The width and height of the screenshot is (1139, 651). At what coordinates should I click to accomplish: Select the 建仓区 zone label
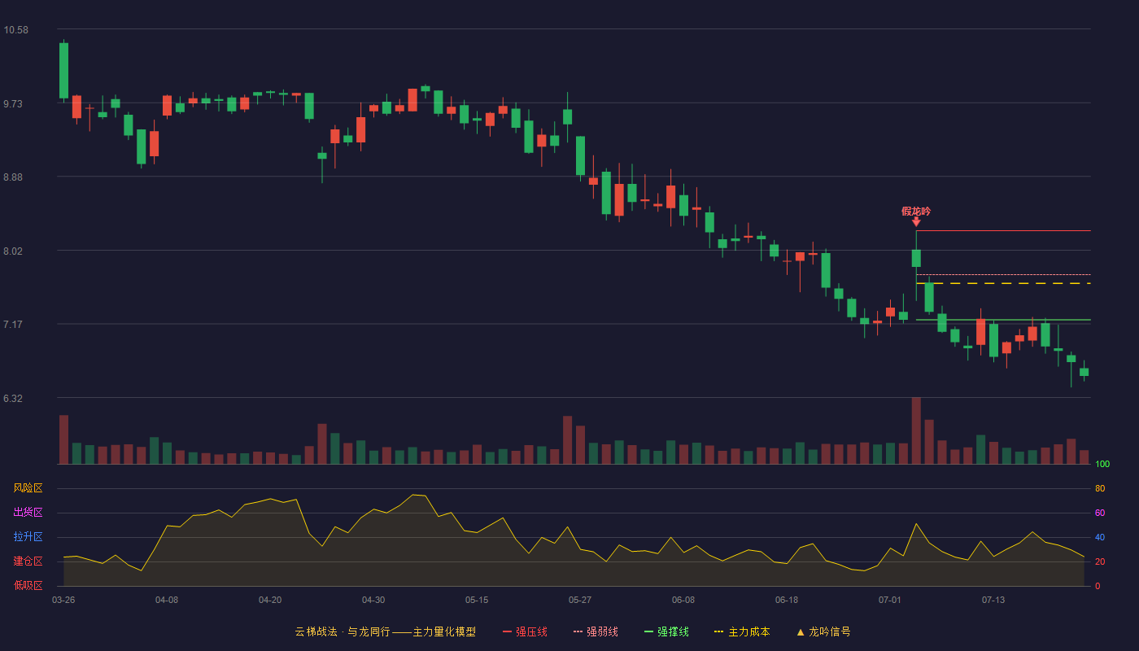[28, 561]
